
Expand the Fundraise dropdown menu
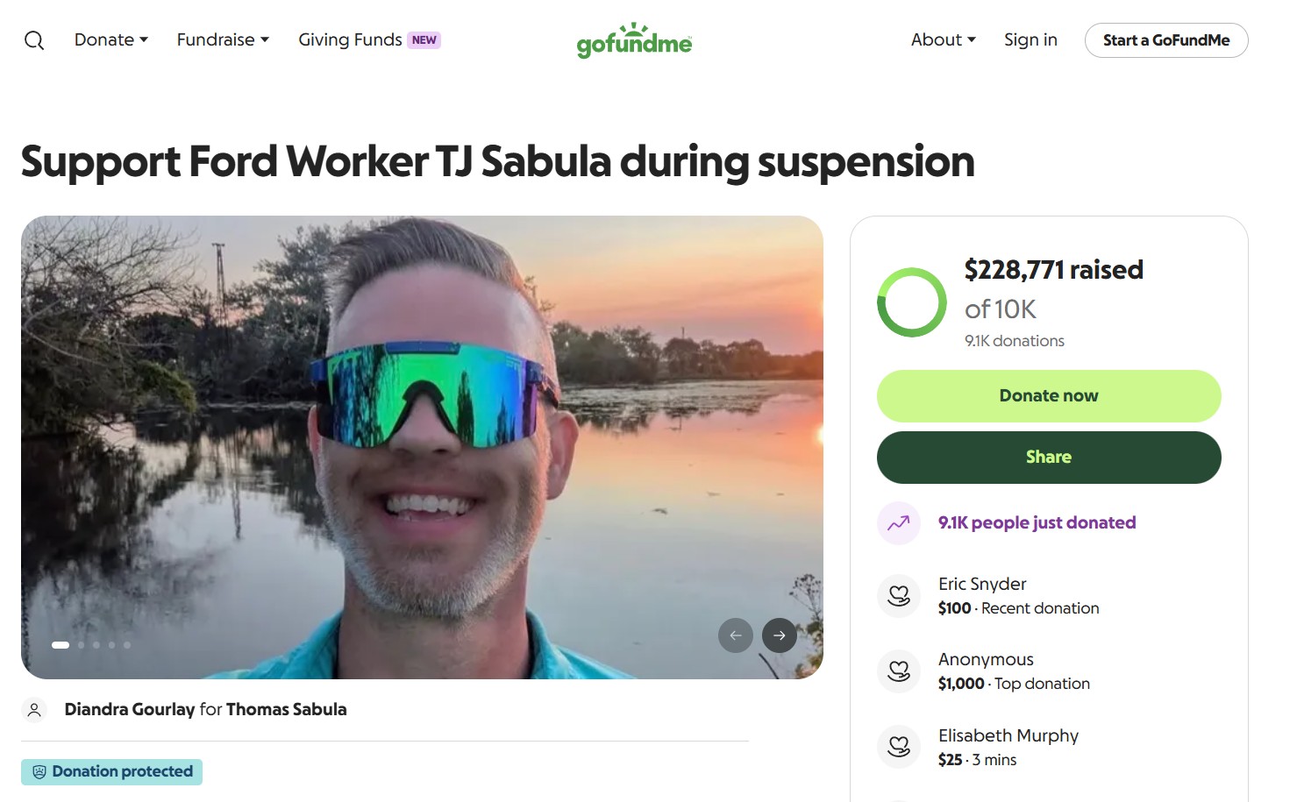click(x=223, y=39)
